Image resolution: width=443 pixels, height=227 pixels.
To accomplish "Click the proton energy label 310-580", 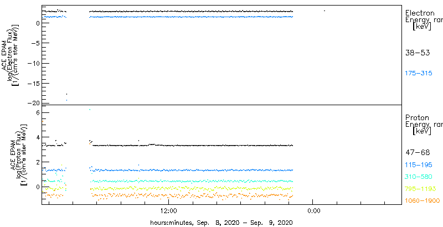I will click(x=419, y=177).
